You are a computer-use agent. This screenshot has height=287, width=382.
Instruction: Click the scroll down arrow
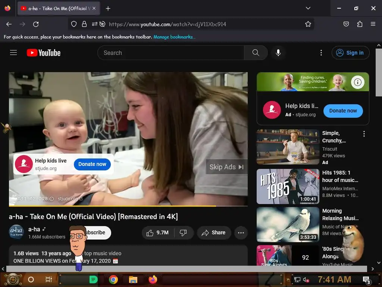click(379, 263)
